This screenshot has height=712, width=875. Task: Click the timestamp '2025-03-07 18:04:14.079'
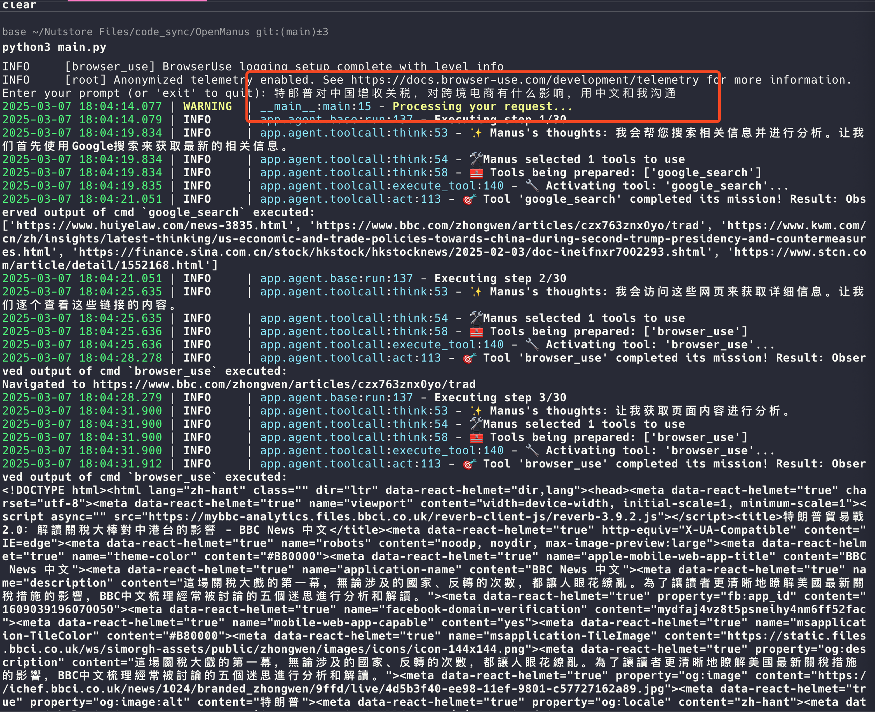(82, 120)
